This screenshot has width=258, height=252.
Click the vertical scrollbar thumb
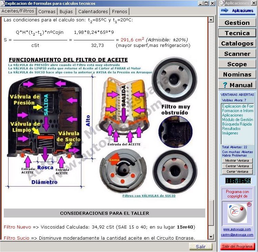211,213
